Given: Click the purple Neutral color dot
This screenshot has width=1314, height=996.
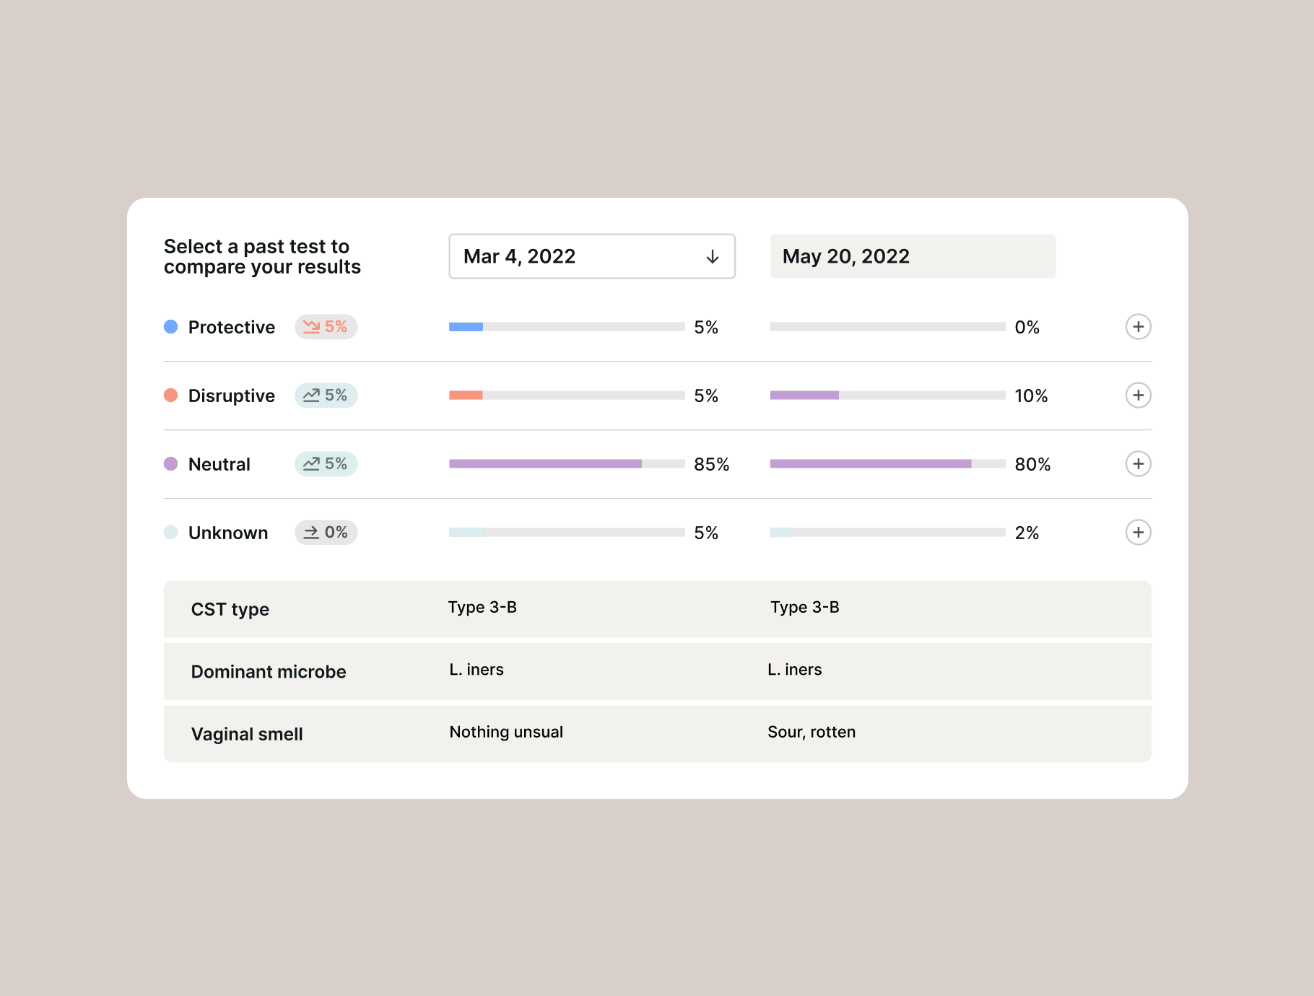Looking at the screenshot, I should [x=171, y=464].
